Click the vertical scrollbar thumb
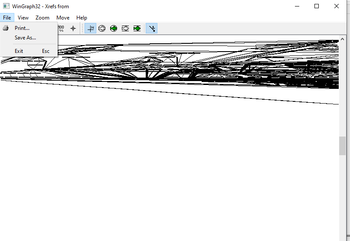This screenshot has height=241, width=350. click(x=342, y=146)
